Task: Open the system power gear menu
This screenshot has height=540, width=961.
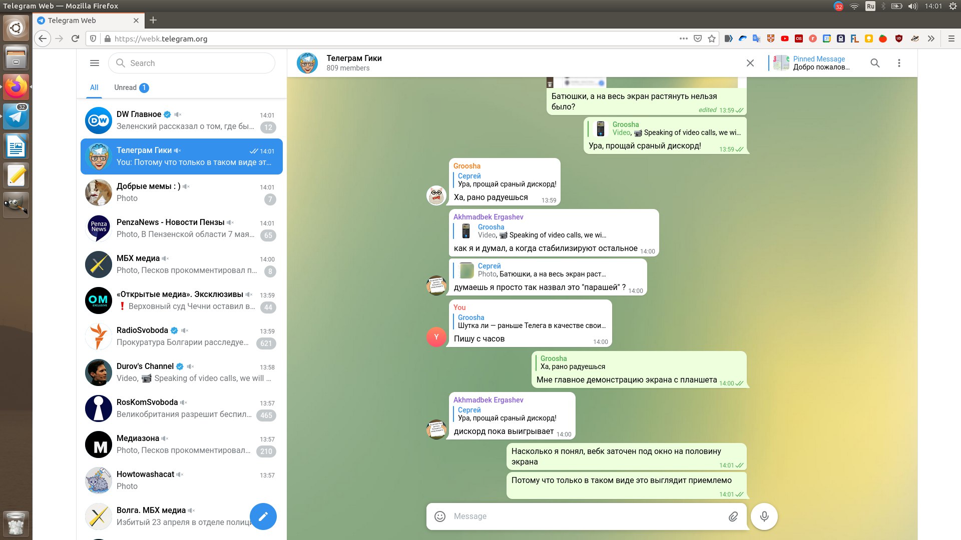Action: point(953,6)
